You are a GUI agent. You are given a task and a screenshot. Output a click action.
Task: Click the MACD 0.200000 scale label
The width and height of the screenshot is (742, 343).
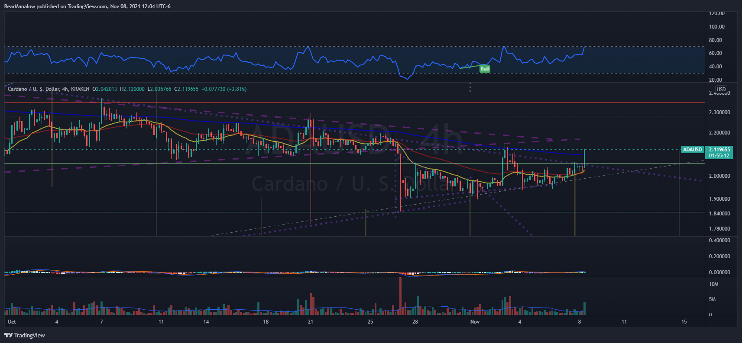(719, 256)
